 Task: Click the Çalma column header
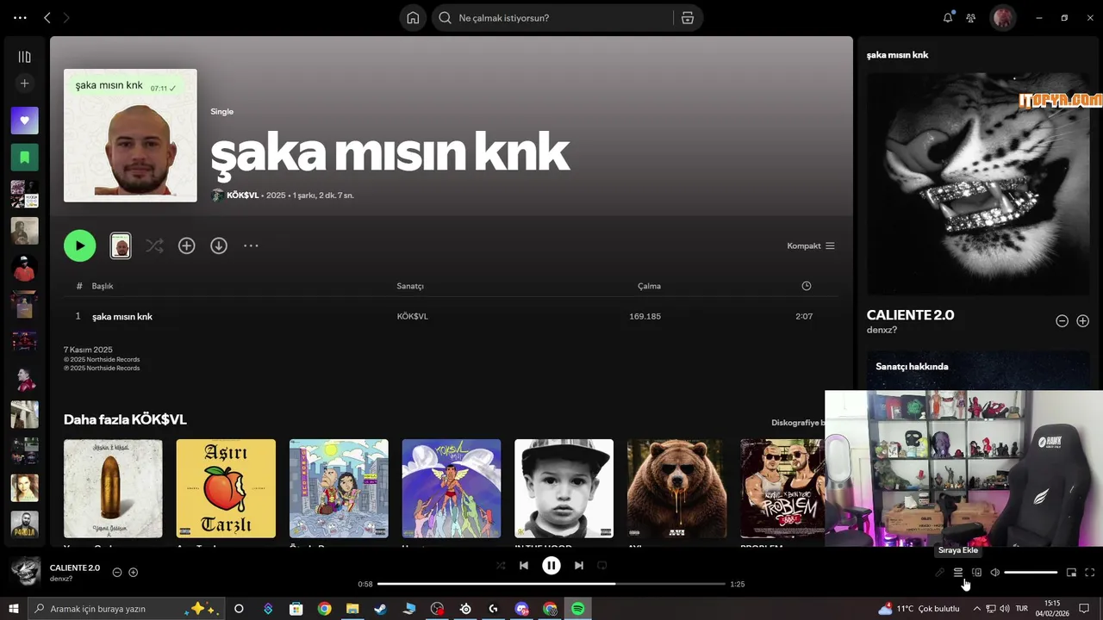click(649, 286)
